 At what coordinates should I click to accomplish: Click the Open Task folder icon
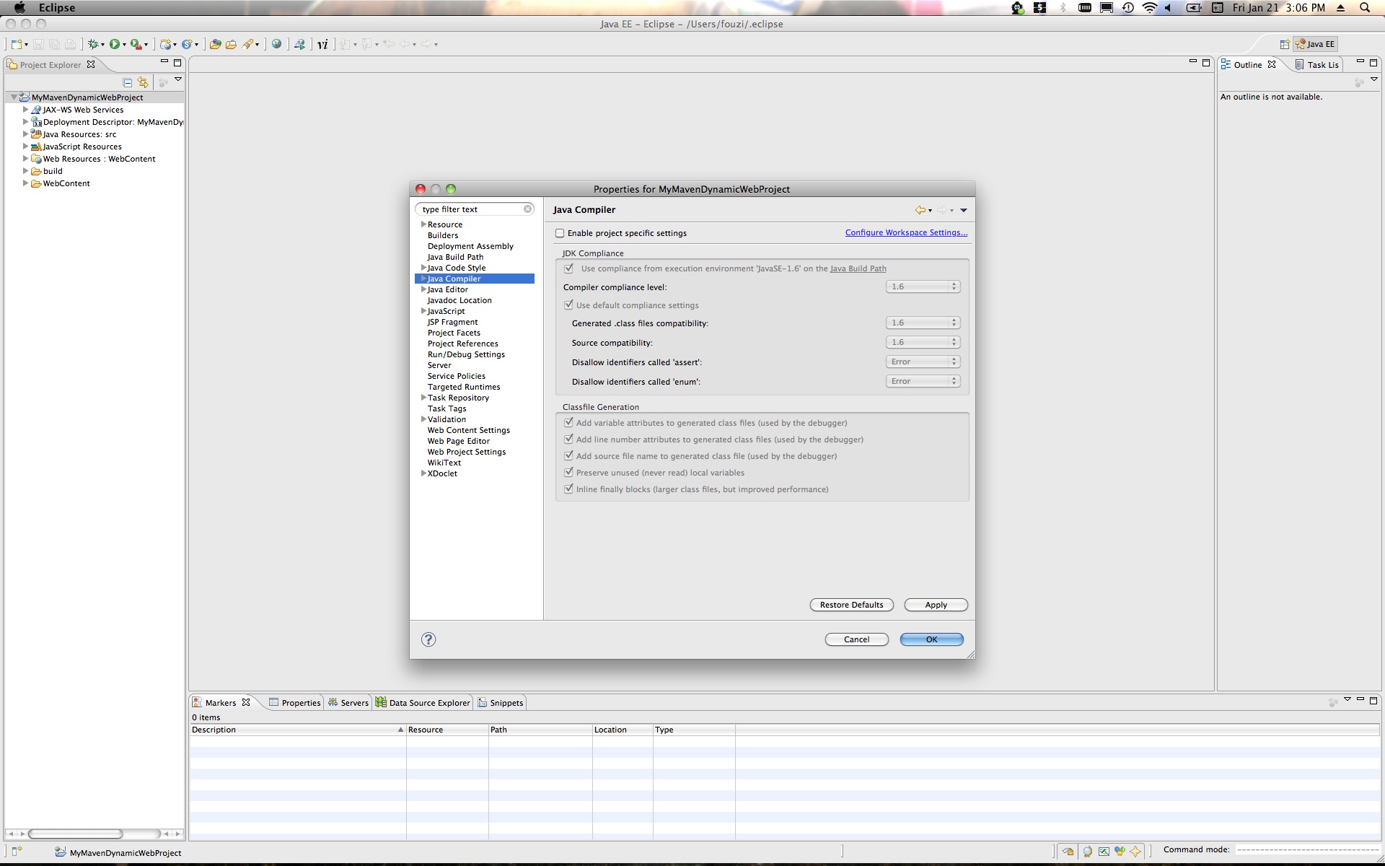pos(231,44)
